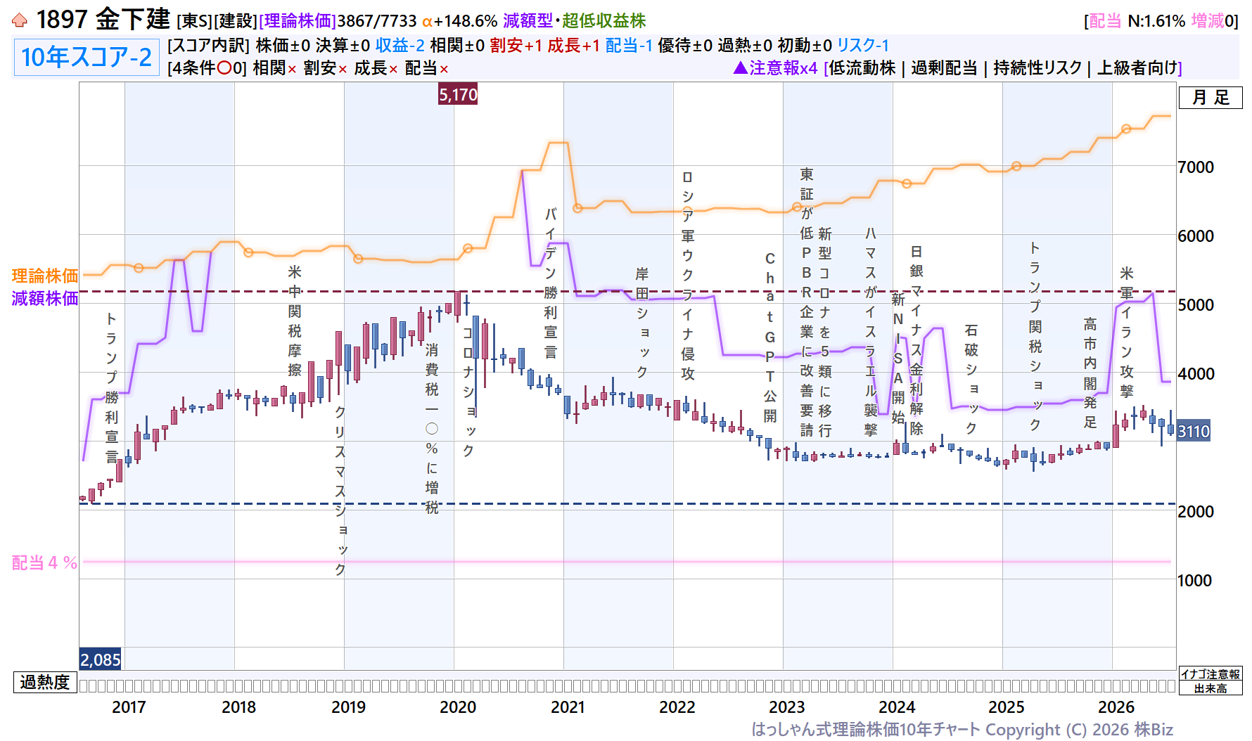Screen dimensions: 1252x741
Task: Click the red × after 成長
Action: tap(393, 69)
